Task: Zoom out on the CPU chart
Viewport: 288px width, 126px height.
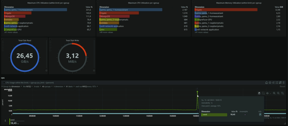Action: click(x=278, y=93)
